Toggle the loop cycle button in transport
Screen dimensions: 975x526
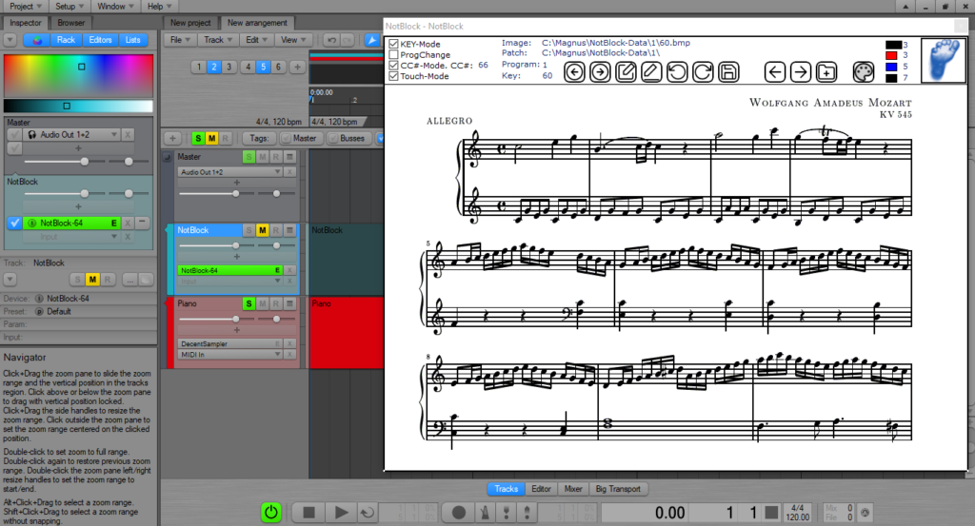(x=368, y=513)
